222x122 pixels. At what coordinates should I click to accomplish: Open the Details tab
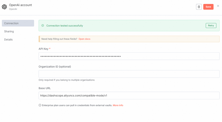pos(8,40)
